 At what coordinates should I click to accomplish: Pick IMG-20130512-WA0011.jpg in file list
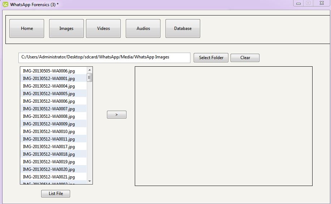coord(49,139)
